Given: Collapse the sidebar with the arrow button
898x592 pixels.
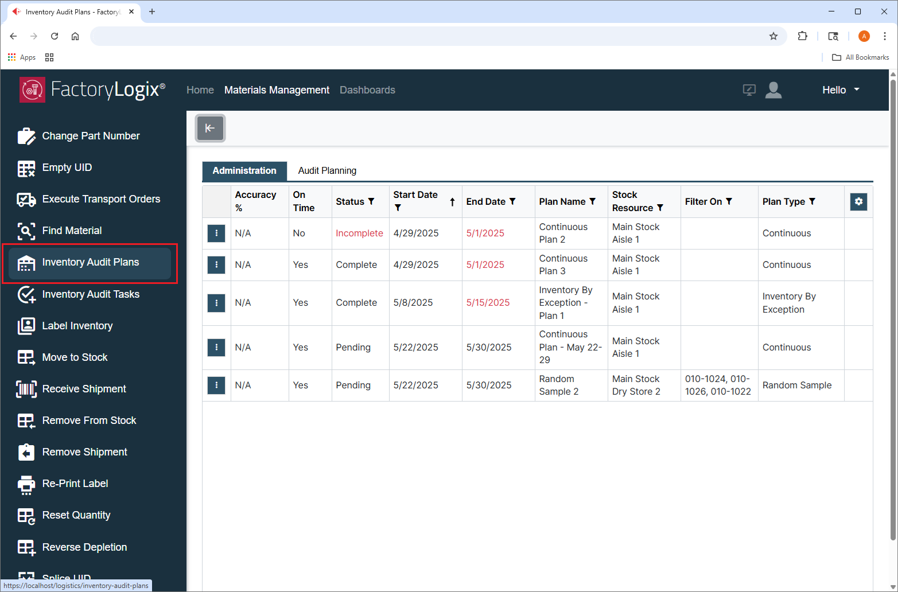Looking at the screenshot, I should pyautogui.click(x=210, y=128).
